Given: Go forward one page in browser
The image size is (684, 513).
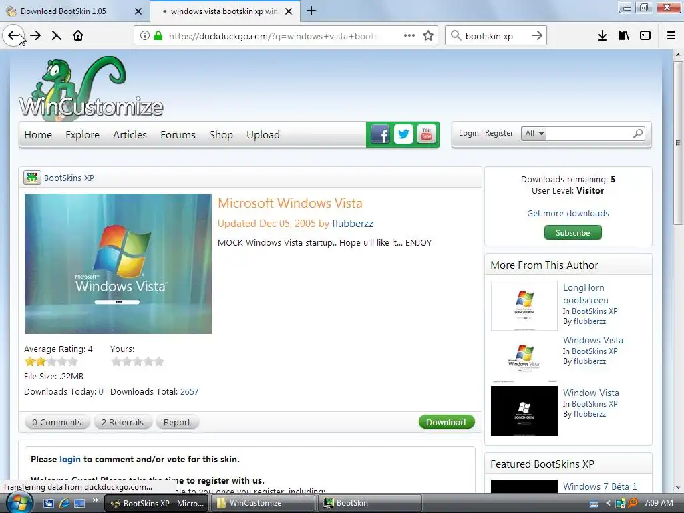Looking at the screenshot, I should (x=35, y=36).
